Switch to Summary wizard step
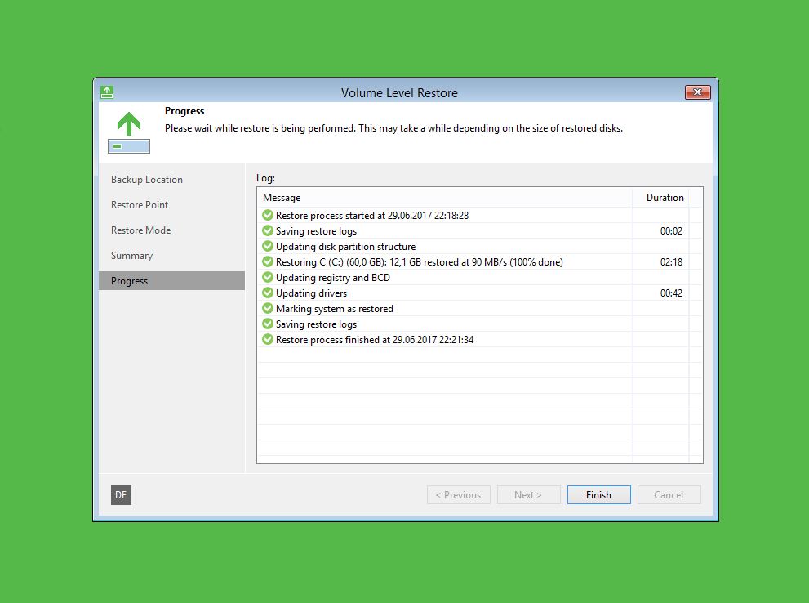Image resolution: width=809 pixels, height=603 pixels. (132, 256)
